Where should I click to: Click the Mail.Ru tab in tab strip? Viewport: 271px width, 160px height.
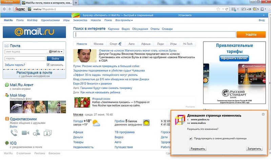(x=47, y=3)
